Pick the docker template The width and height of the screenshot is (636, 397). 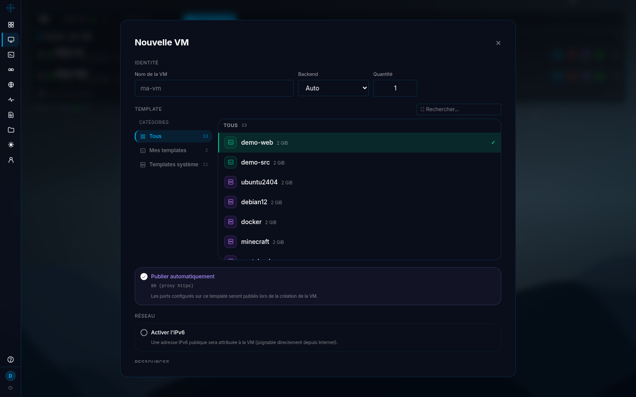(x=360, y=222)
